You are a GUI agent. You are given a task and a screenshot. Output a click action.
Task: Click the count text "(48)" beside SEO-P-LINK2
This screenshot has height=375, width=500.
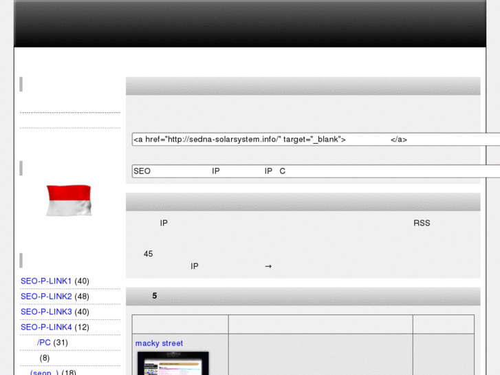tap(82, 297)
